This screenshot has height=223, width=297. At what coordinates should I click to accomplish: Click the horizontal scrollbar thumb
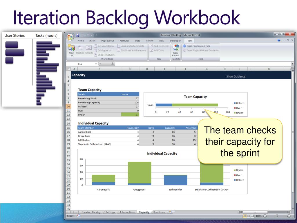click(x=255, y=212)
